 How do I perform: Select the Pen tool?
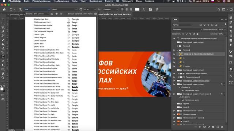(x=3, y=61)
